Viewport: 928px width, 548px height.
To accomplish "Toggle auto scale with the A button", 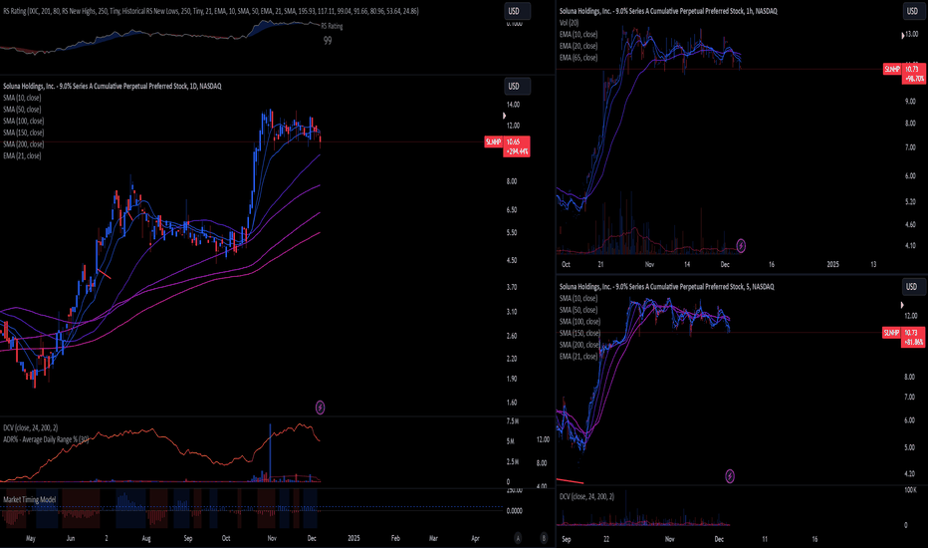I will pyautogui.click(x=518, y=538).
